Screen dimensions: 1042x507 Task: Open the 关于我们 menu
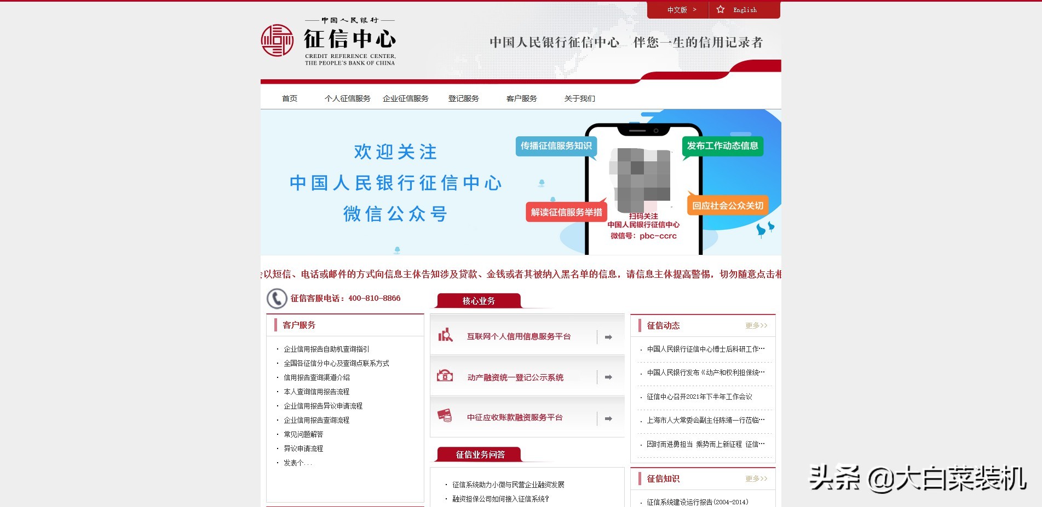[579, 98]
